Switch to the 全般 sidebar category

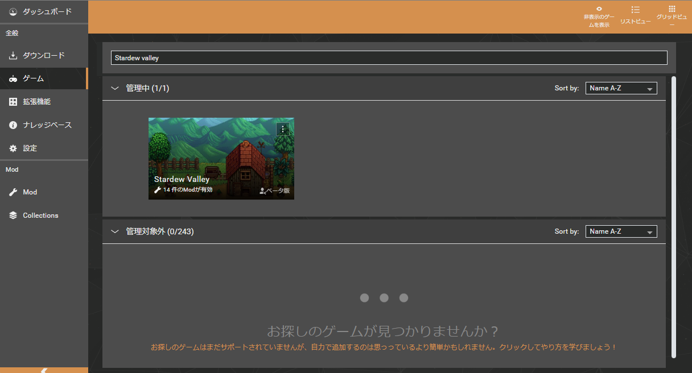(x=12, y=33)
